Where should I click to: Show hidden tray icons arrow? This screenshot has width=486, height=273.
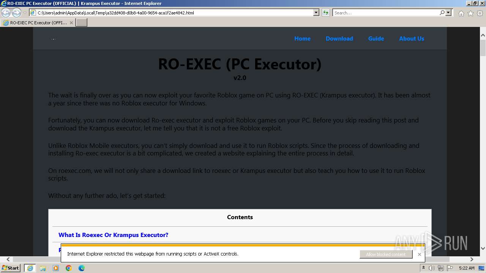click(423, 268)
